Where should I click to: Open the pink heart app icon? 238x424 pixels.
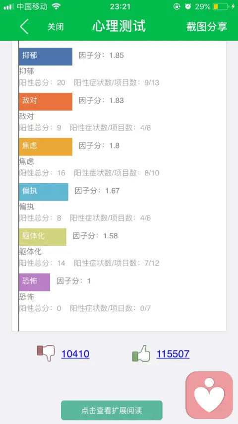209,395
